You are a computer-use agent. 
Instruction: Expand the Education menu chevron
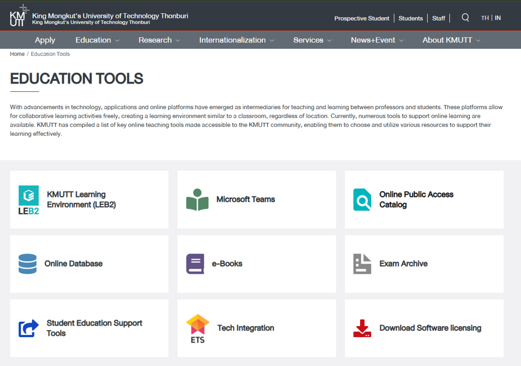[x=117, y=40]
